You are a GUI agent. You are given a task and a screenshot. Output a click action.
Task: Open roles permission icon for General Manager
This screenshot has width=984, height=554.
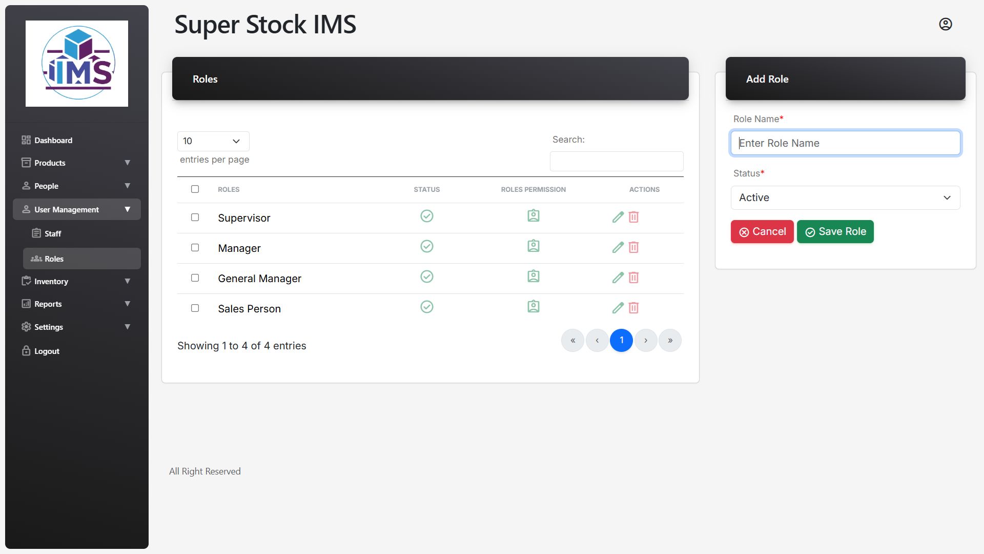[533, 276]
